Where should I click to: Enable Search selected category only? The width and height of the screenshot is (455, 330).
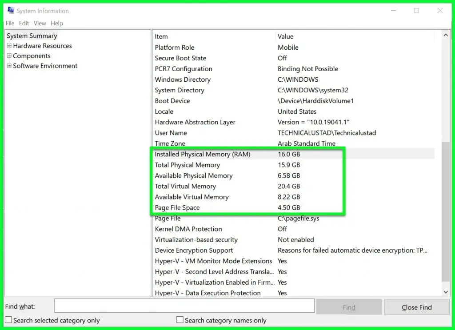tap(8, 320)
